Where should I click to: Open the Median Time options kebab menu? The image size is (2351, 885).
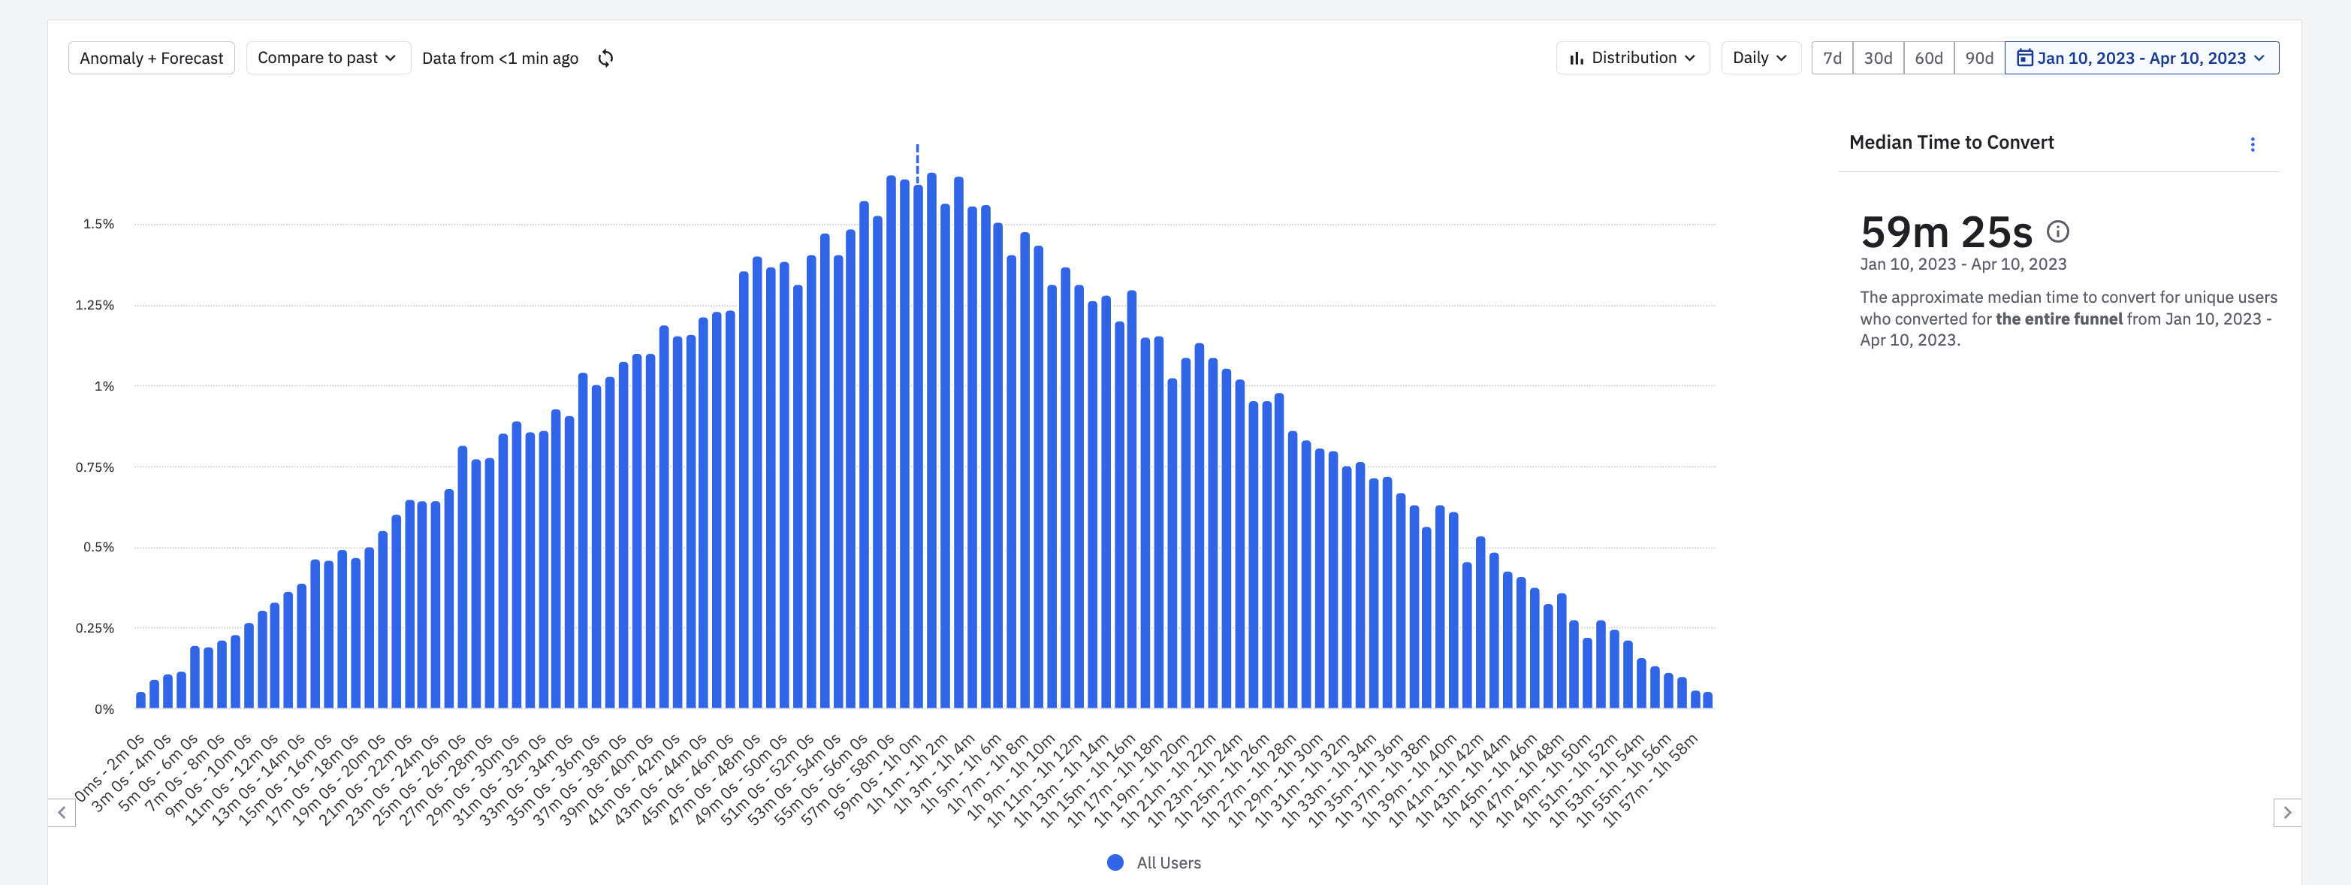[2252, 144]
